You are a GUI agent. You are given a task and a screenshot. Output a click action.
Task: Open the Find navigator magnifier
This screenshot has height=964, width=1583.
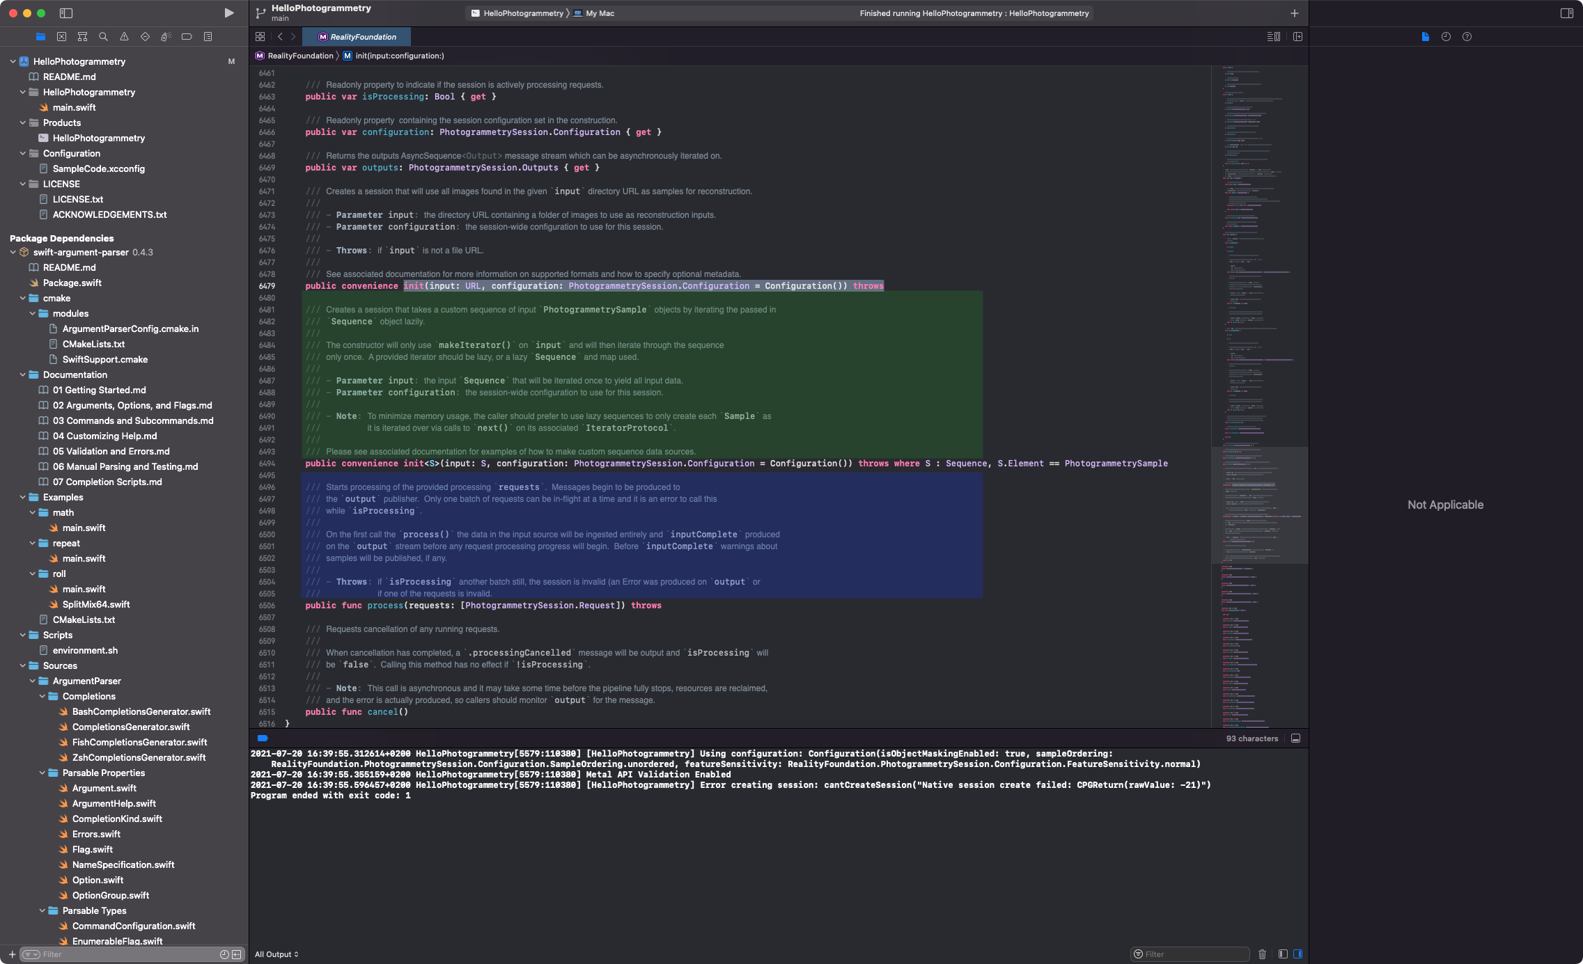(x=103, y=36)
